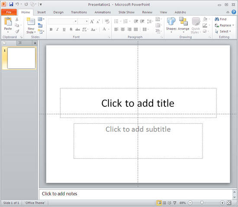Toggle Underline formatting

click(x=64, y=29)
